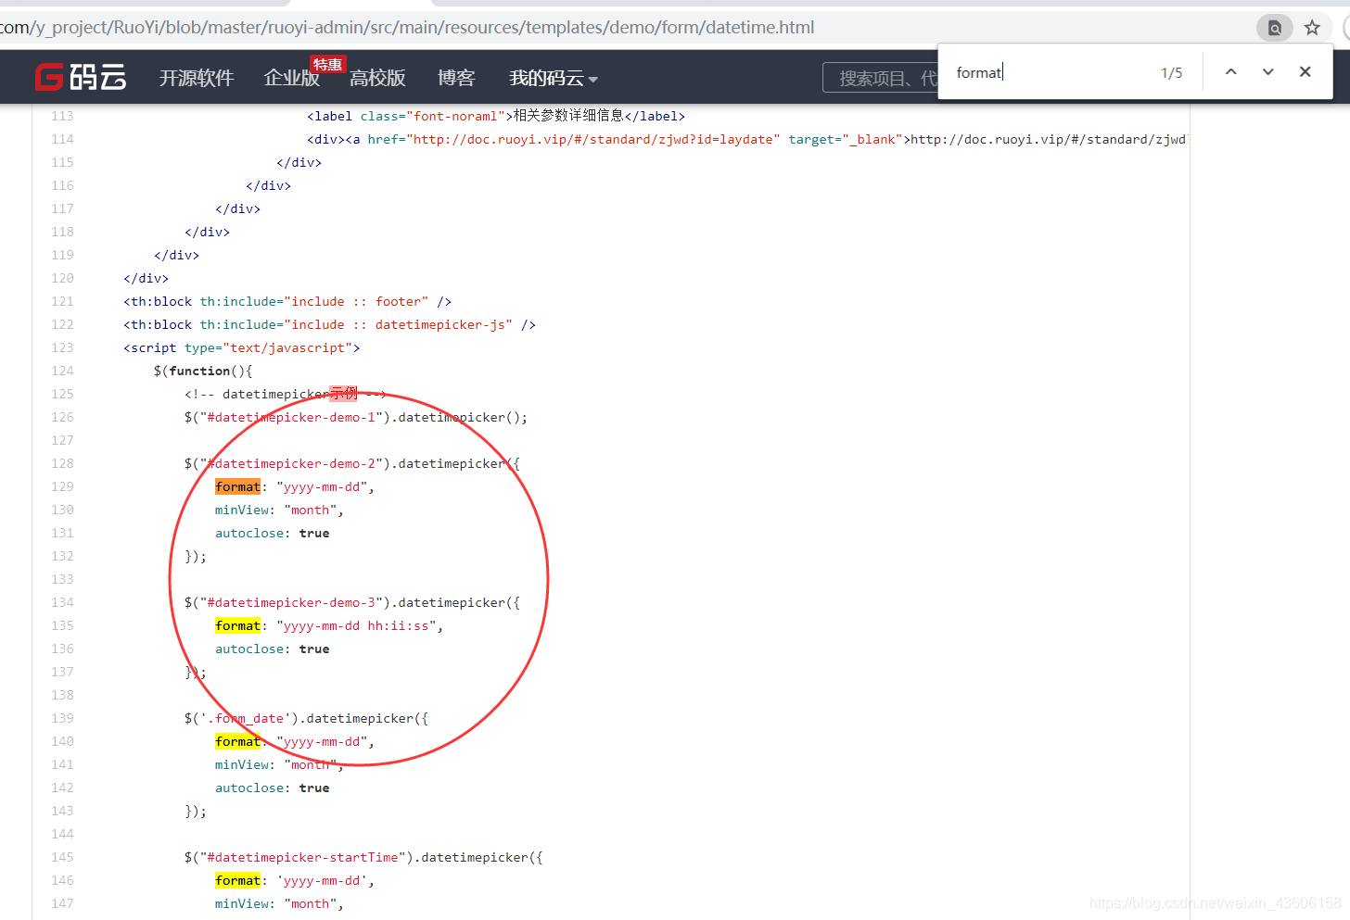1350x920 pixels.
Task: Click line number 140
Action: click(62, 741)
